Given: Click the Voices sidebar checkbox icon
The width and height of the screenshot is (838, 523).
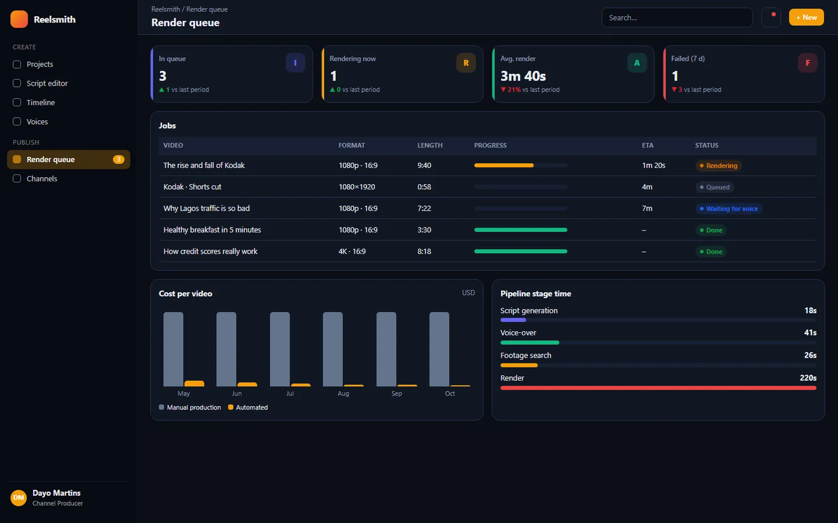Looking at the screenshot, I should pos(17,121).
